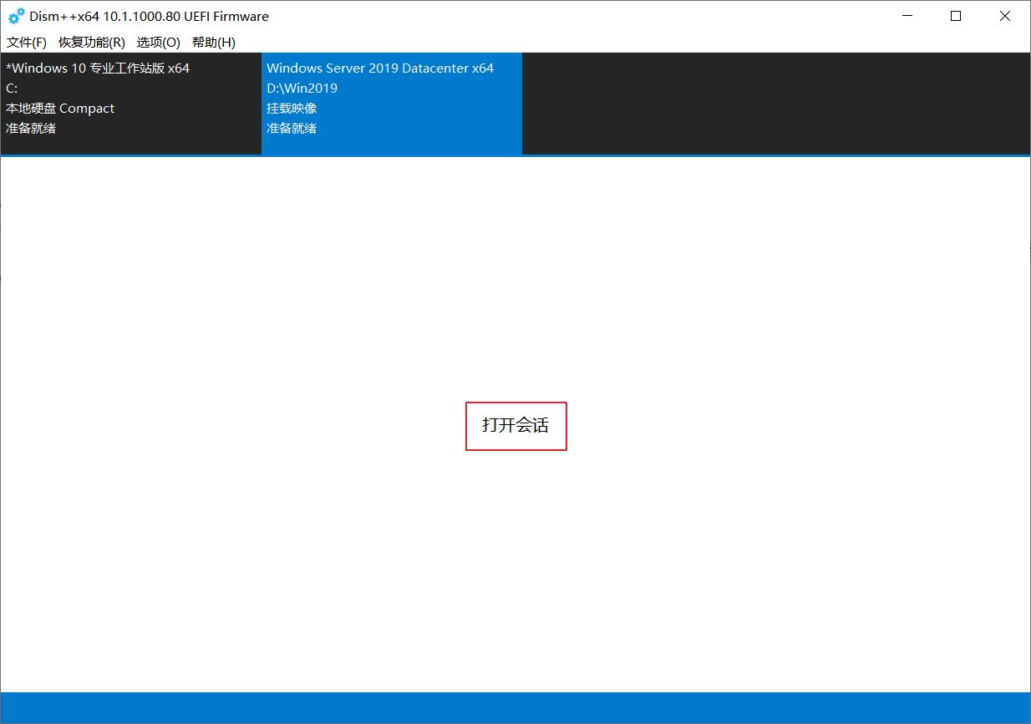Click the 打开会话 button

coord(515,426)
